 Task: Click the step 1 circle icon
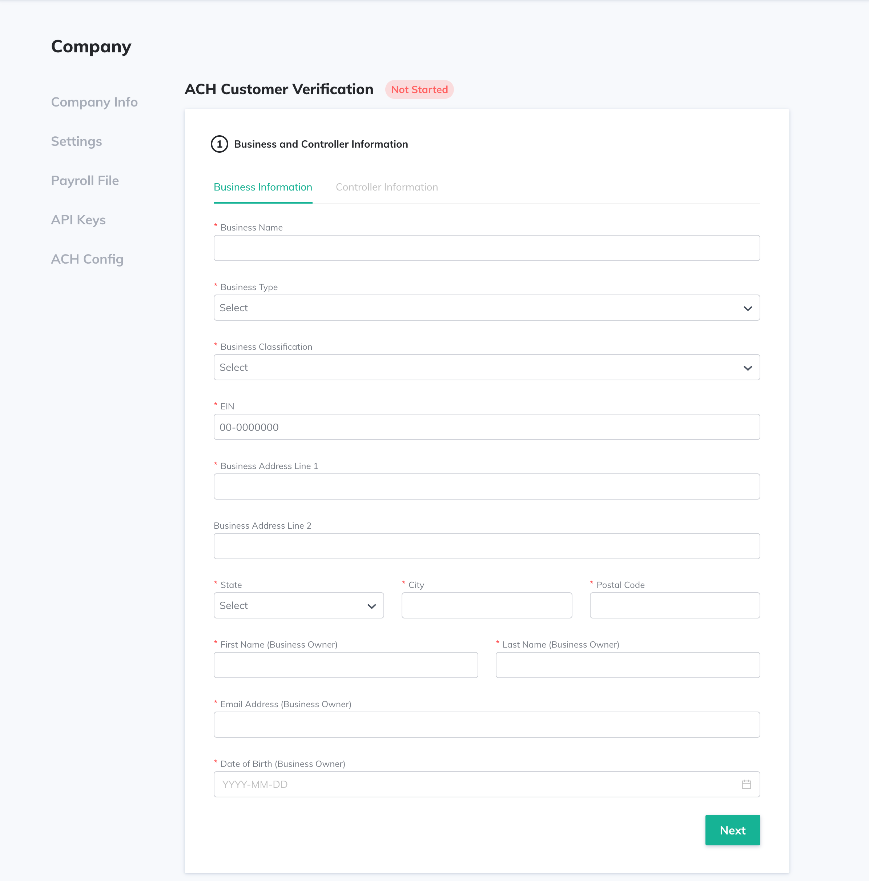219,144
